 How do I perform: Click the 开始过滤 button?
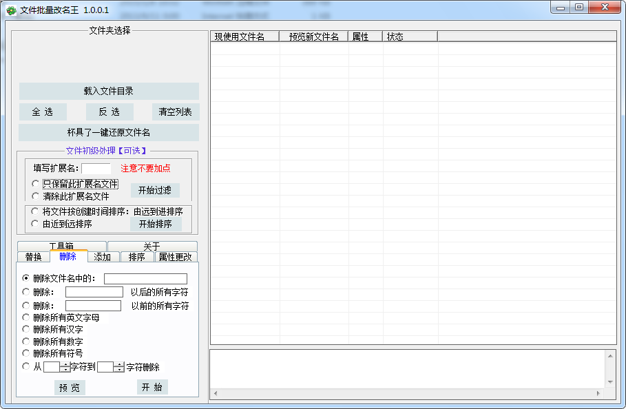pyautogui.click(x=155, y=190)
